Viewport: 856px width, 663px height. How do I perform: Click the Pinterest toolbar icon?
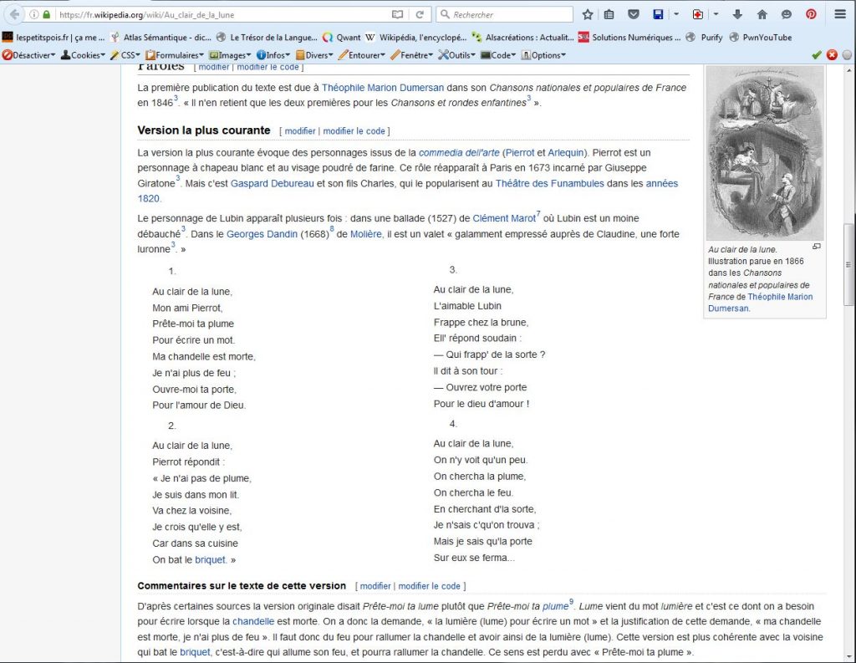coord(811,15)
